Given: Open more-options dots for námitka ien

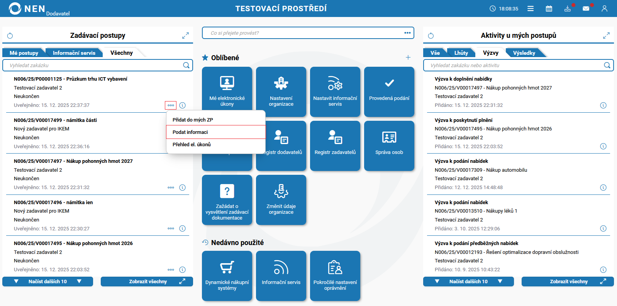Looking at the screenshot, I should point(171,228).
